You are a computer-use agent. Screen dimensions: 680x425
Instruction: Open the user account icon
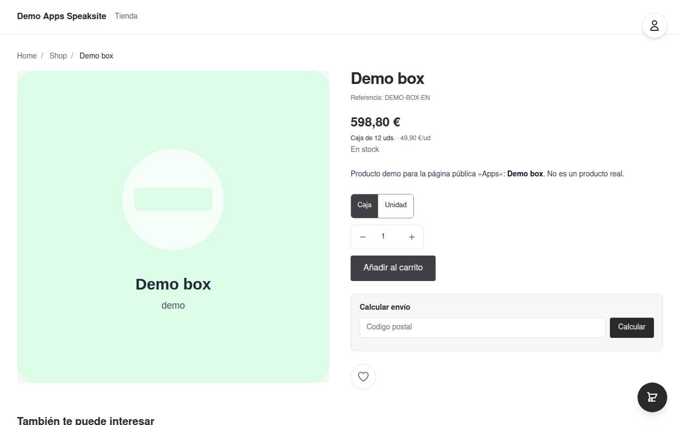[x=654, y=25]
